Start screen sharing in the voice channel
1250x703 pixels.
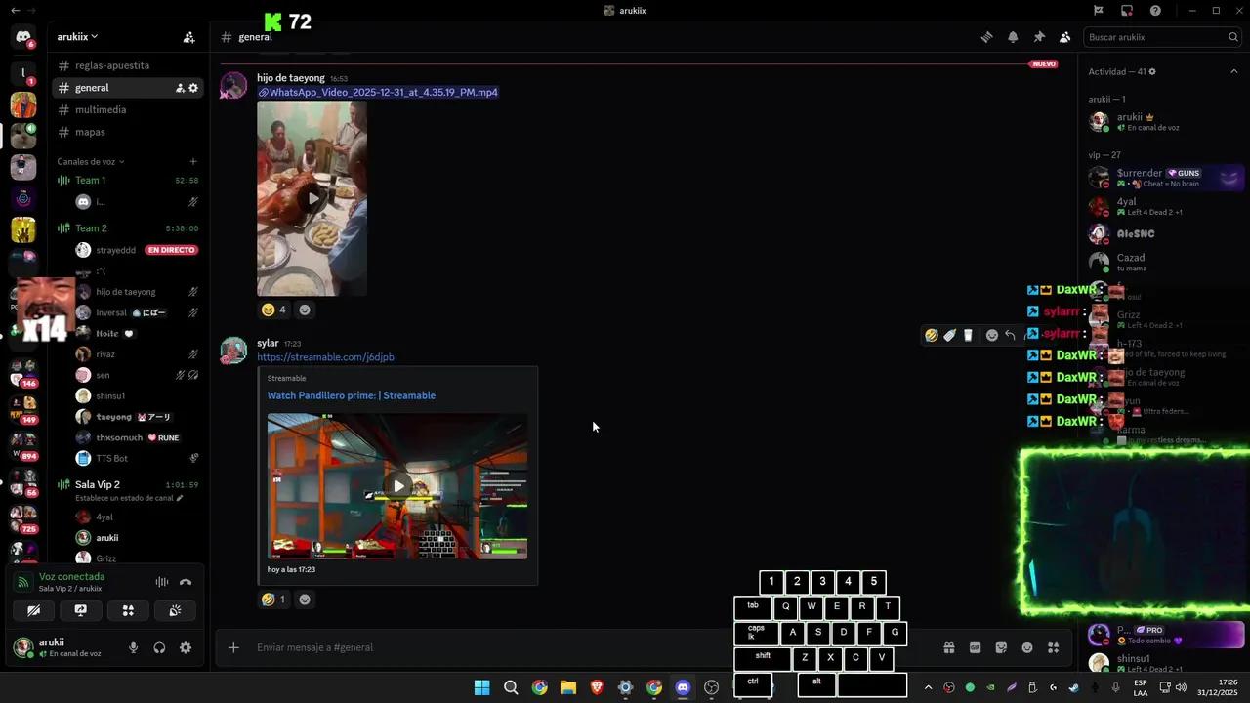point(80,610)
